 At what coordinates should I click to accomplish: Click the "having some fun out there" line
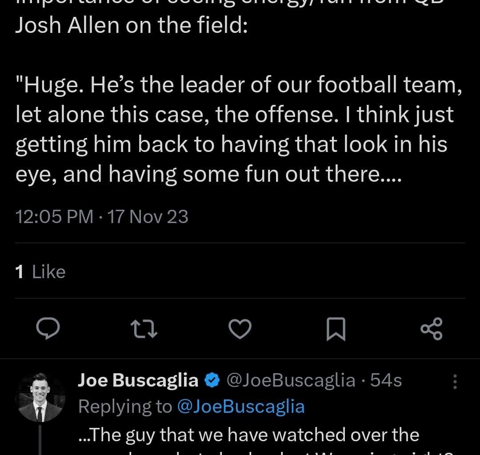coord(208,174)
